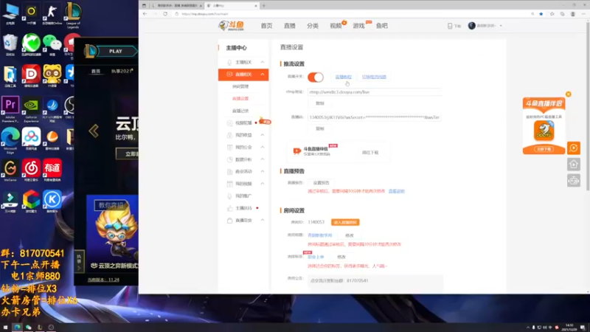The height and width of the screenshot is (332, 590).
Task: Open the Recycle Bin desktop icon
Action: pos(10,45)
